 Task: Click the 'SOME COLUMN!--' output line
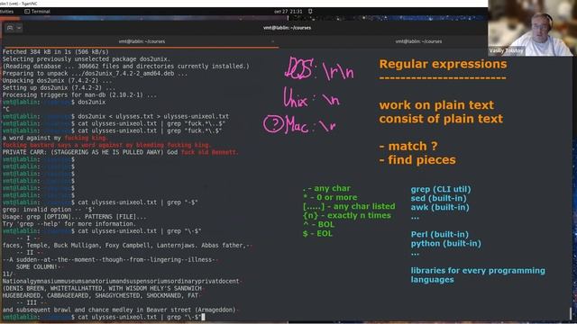point(40,266)
